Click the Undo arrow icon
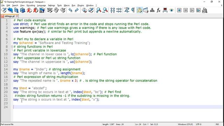 70,10
